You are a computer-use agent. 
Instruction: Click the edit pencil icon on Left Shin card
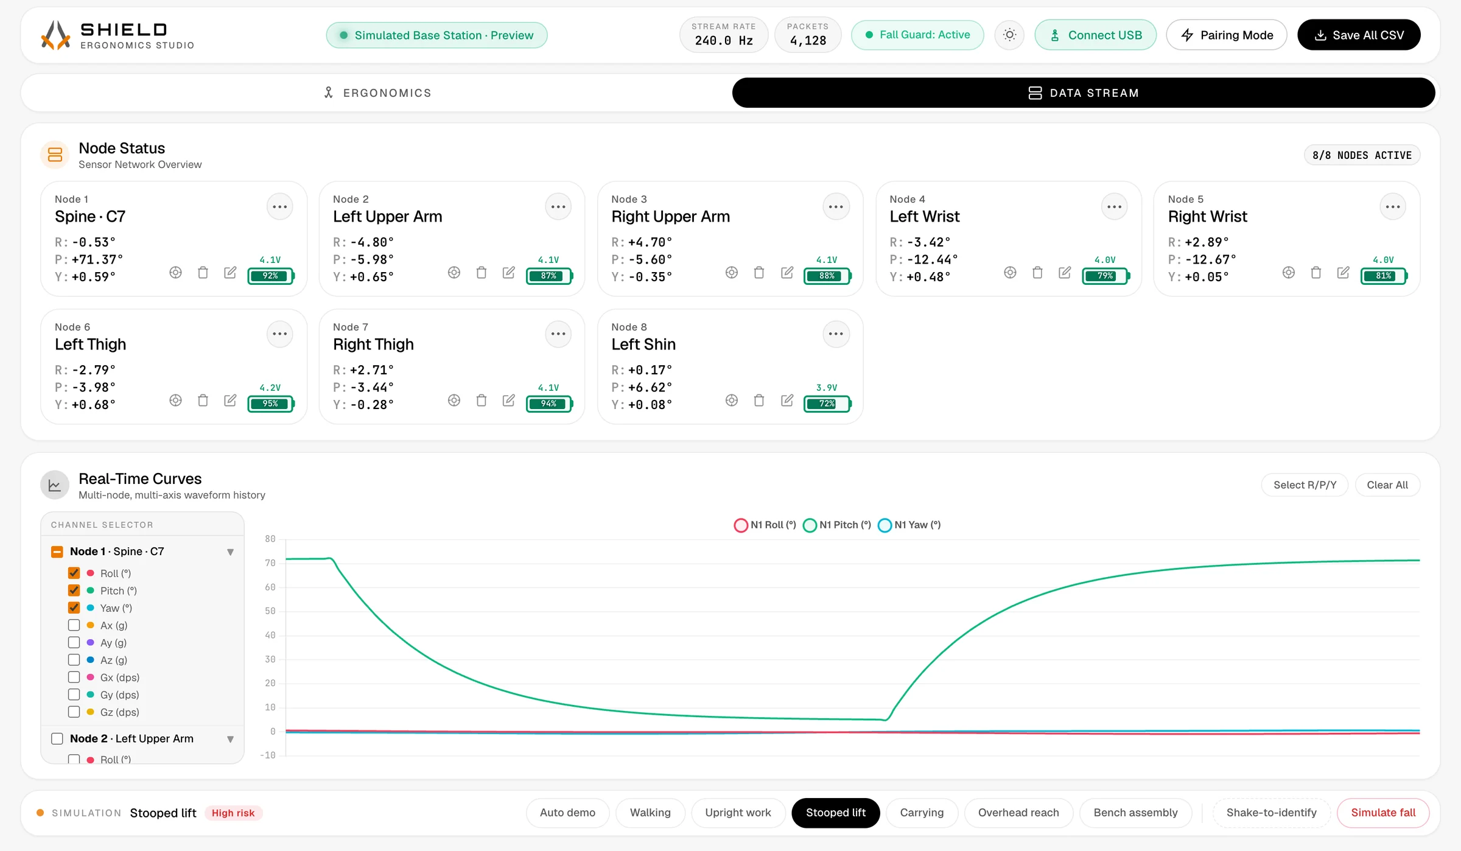(x=787, y=401)
